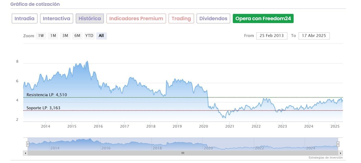Click the scrollbar right arrow
Screen dimensions: 361x163
point(341,153)
